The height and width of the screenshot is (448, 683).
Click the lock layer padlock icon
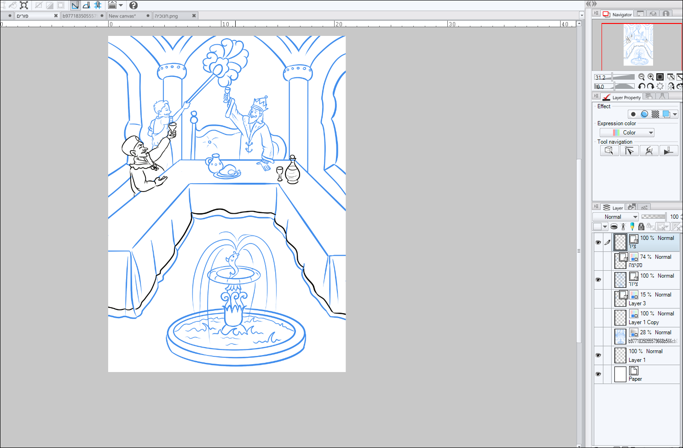coord(641,227)
